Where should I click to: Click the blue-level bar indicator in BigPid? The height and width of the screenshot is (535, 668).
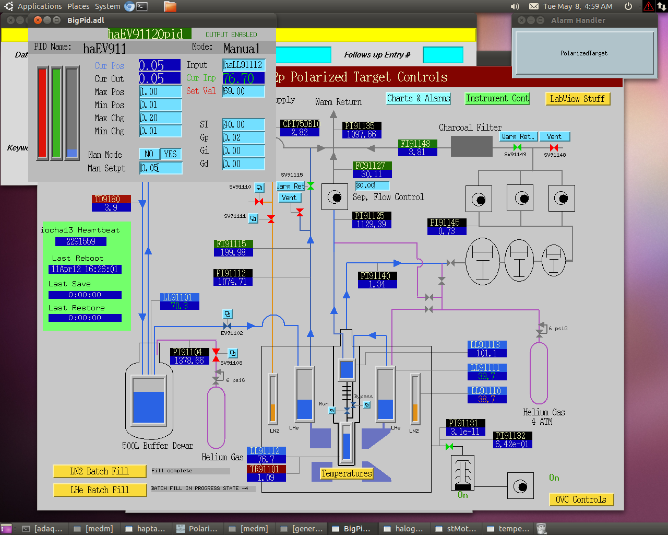coord(72,112)
